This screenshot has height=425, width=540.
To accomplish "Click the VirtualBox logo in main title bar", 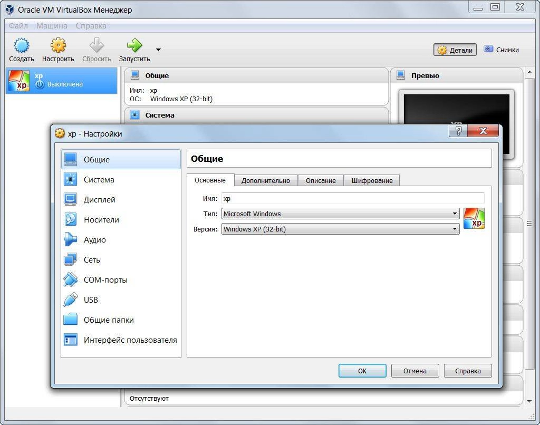I will point(9,9).
